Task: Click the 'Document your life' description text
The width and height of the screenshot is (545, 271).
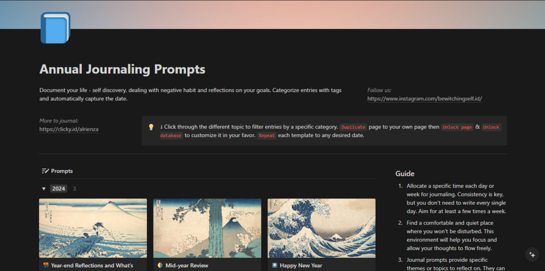Action: (x=190, y=94)
